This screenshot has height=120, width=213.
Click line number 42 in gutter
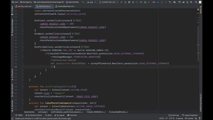pyautogui.click(x=16, y=67)
